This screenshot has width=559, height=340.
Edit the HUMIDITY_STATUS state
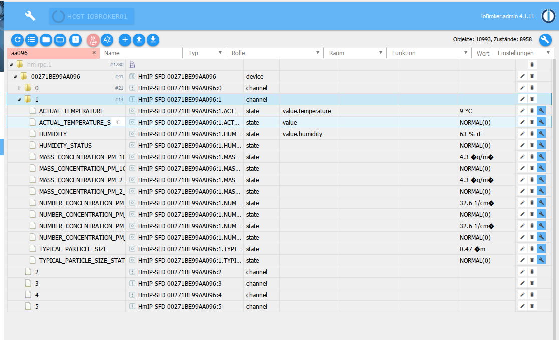[522, 145]
